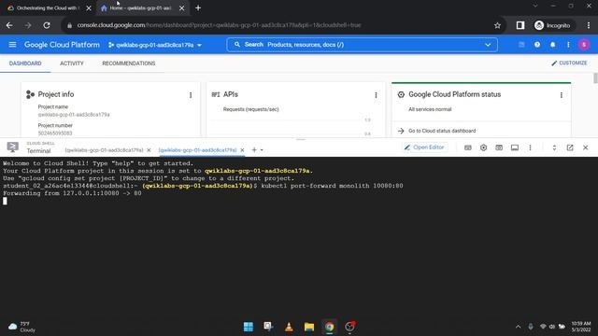Select the second active Cloud Shell terminal tab
The width and height of the screenshot is (598, 336).
(197, 150)
